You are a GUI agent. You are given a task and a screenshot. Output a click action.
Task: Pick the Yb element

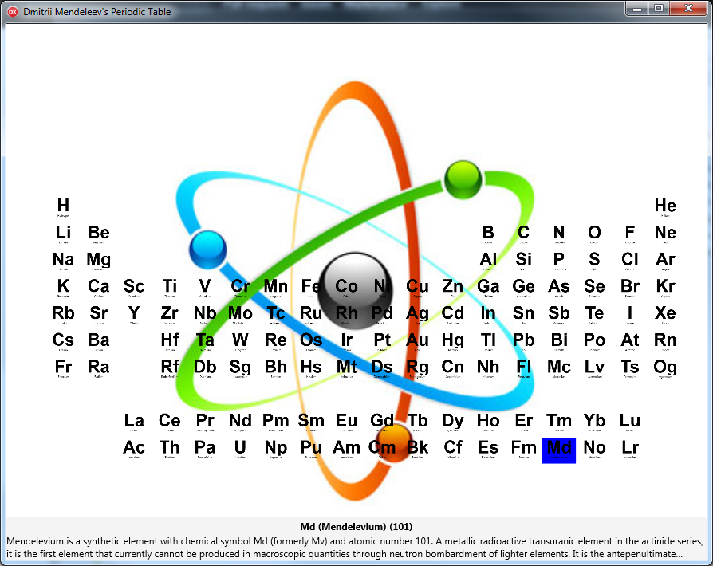[x=594, y=422]
